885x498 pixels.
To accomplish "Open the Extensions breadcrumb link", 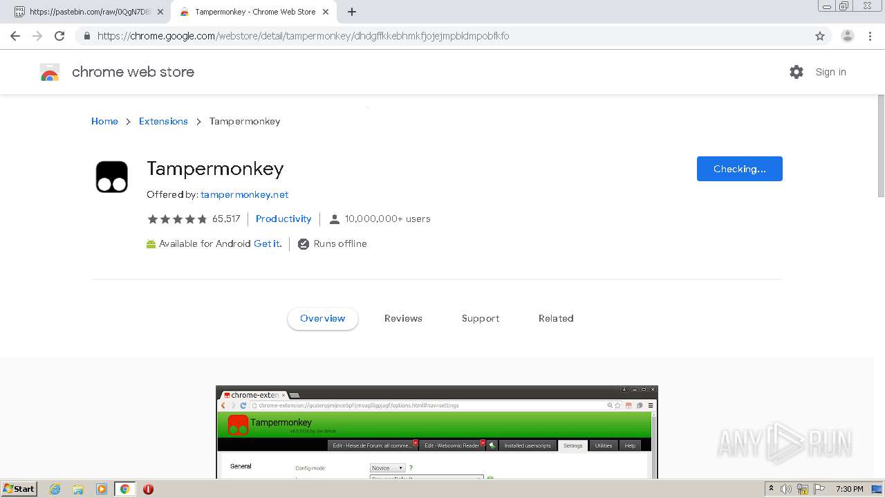I will (x=163, y=121).
